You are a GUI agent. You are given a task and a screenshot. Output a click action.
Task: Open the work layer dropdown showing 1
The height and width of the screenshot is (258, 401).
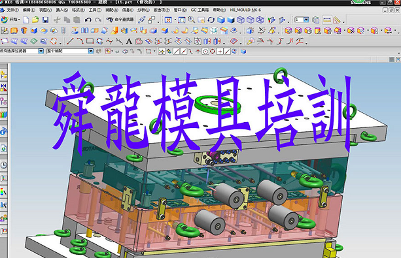click(306, 20)
